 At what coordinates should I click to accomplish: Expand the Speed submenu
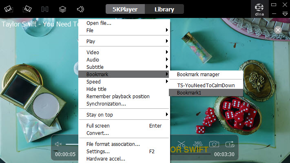124,81
